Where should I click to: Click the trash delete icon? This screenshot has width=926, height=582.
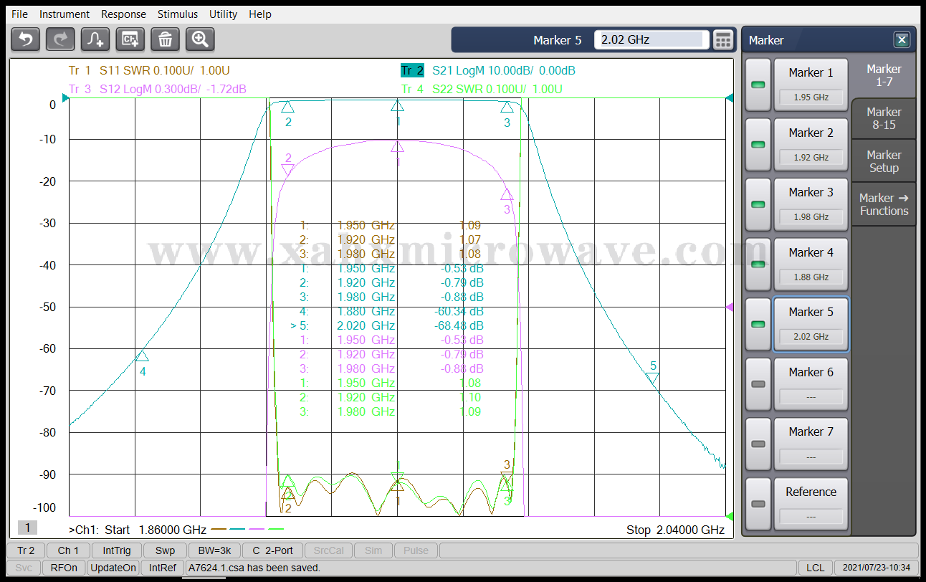[x=165, y=39]
